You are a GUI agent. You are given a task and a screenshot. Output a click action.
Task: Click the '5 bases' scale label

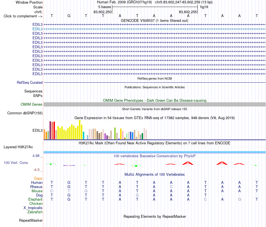(x=104, y=7)
